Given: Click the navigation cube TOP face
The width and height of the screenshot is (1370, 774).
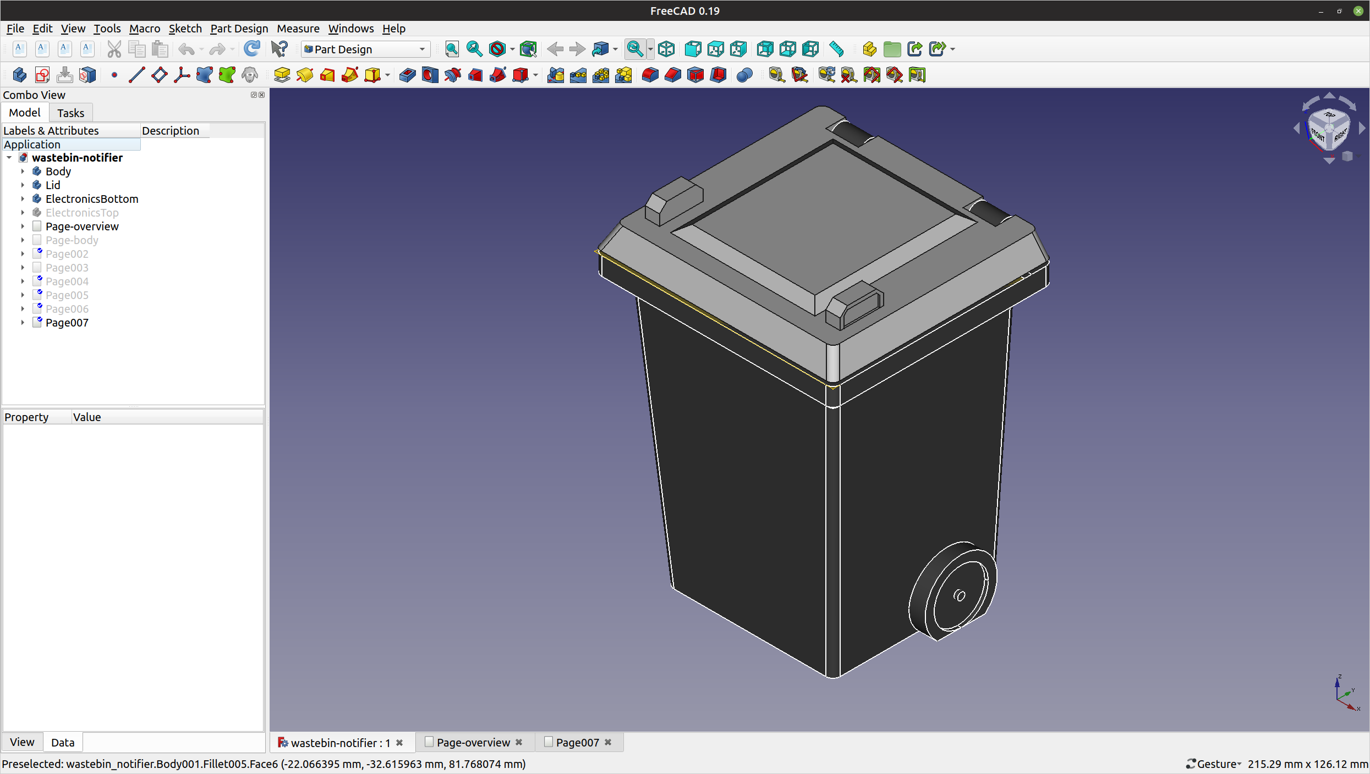Looking at the screenshot, I should [x=1330, y=115].
